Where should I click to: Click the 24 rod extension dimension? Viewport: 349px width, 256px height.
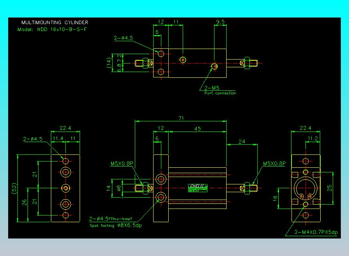[242, 142]
